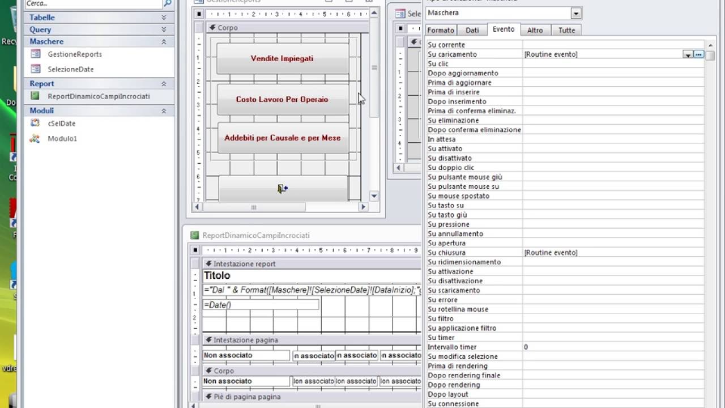Click the left arrow of GestioneReports horizontal scrollbar

[x=198, y=207]
